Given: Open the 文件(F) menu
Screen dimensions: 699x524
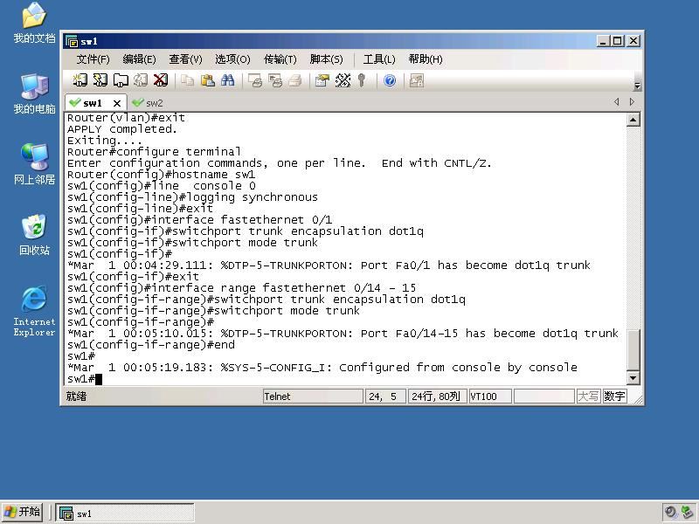Looking at the screenshot, I should pos(93,59).
